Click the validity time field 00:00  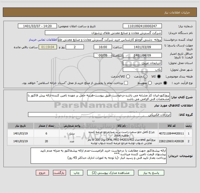pyautogui.click(x=103, y=55)
